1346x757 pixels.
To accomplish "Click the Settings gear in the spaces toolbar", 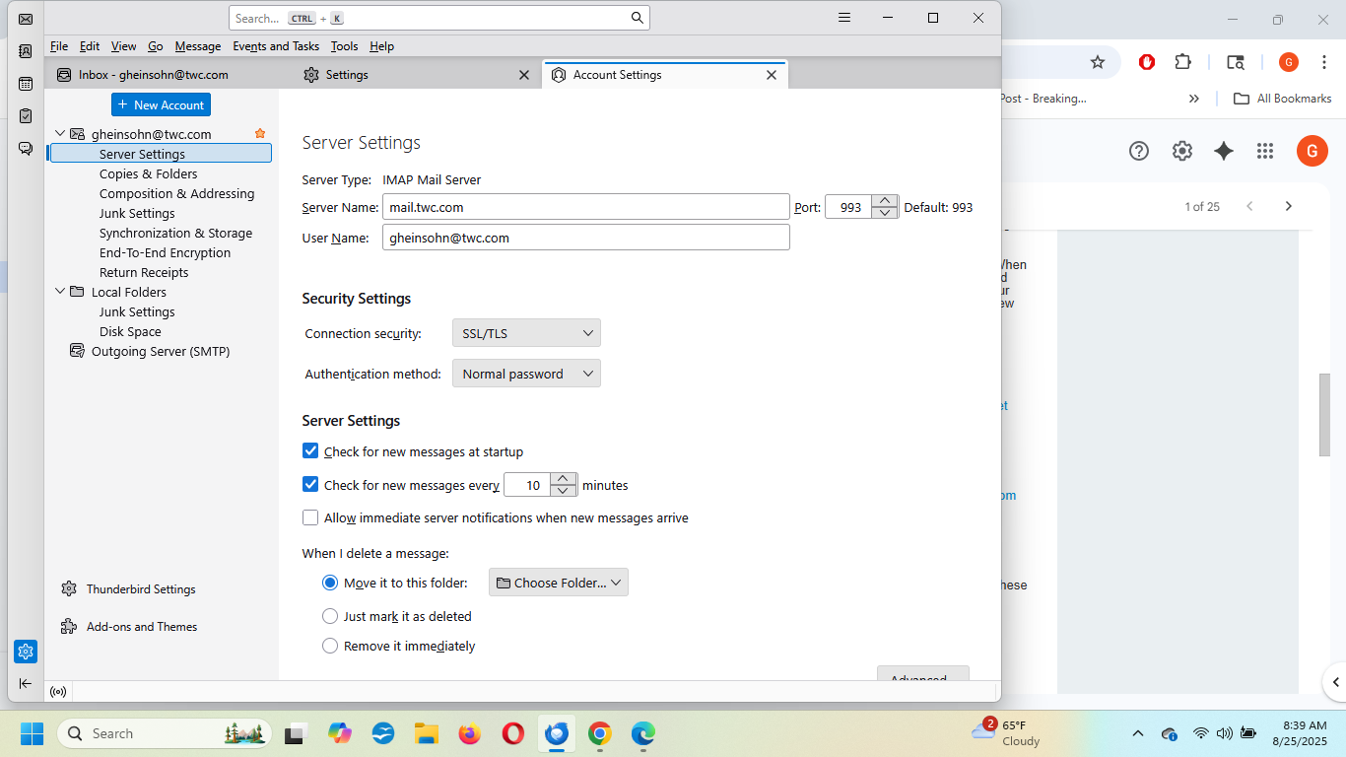I will [x=26, y=652].
